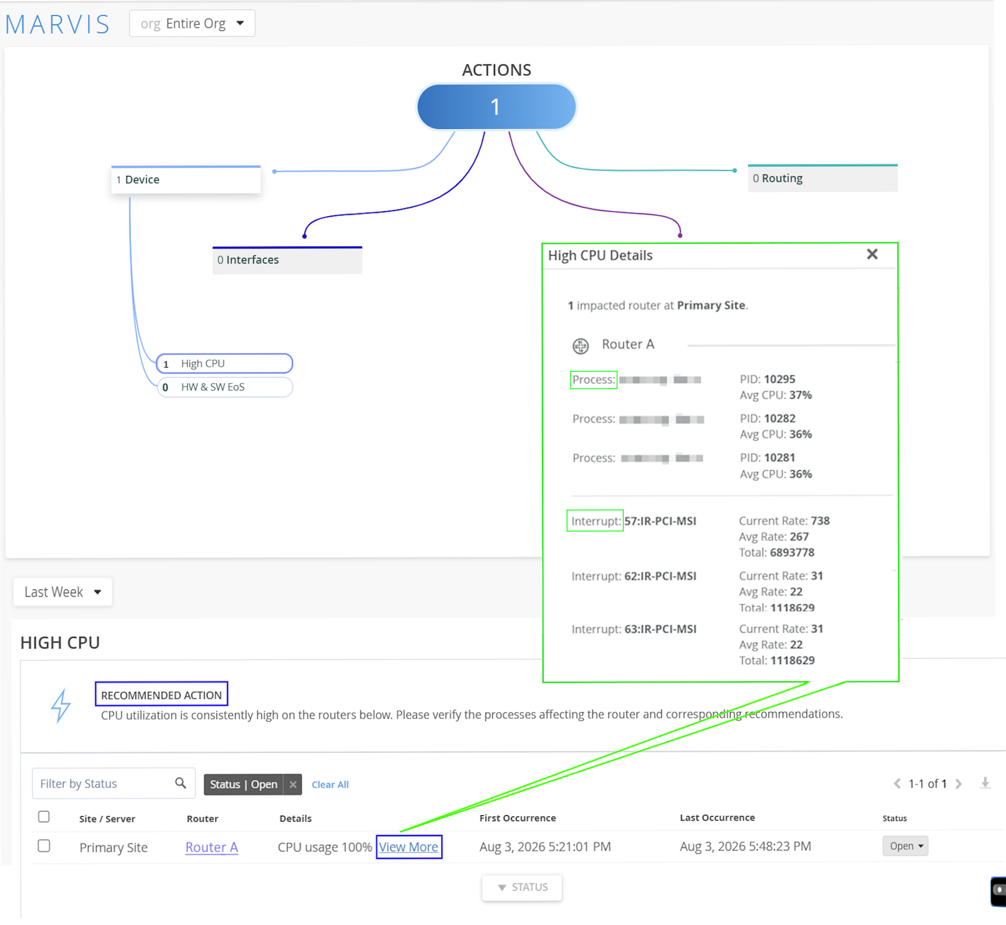Open the chat widget icon at corner
Image resolution: width=1006 pixels, height=925 pixels.
pyautogui.click(x=999, y=891)
